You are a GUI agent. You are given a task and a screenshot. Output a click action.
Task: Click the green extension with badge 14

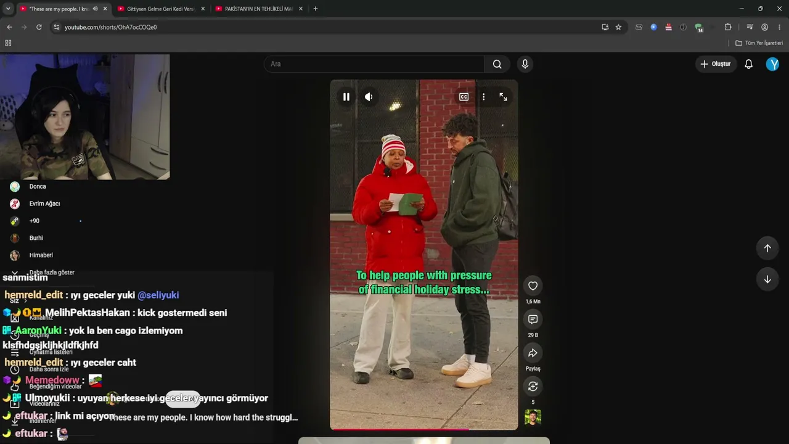coord(698,27)
